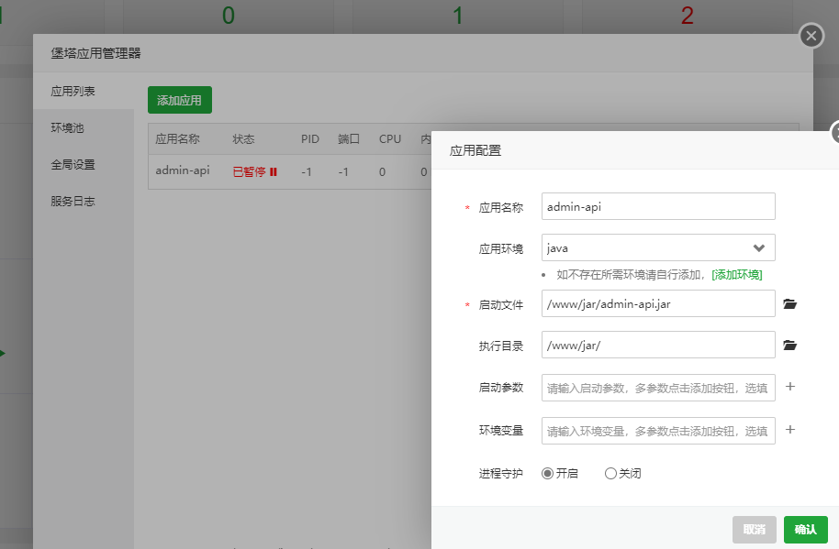839x549 pixels.
Task: Cancel with the 取消 button
Action: (754, 529)
